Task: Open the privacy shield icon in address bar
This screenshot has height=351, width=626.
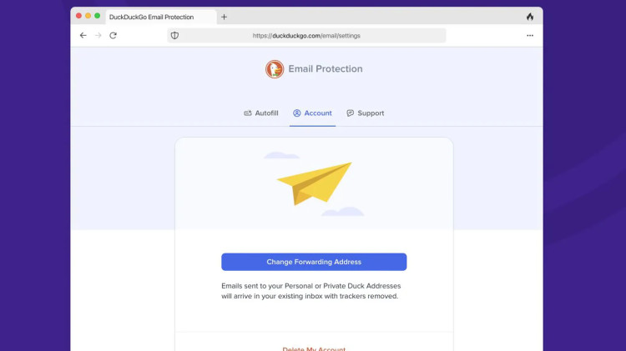Action: 175,36
